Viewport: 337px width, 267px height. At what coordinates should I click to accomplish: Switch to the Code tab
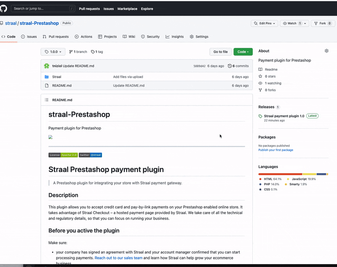click(x=8, y=37)
